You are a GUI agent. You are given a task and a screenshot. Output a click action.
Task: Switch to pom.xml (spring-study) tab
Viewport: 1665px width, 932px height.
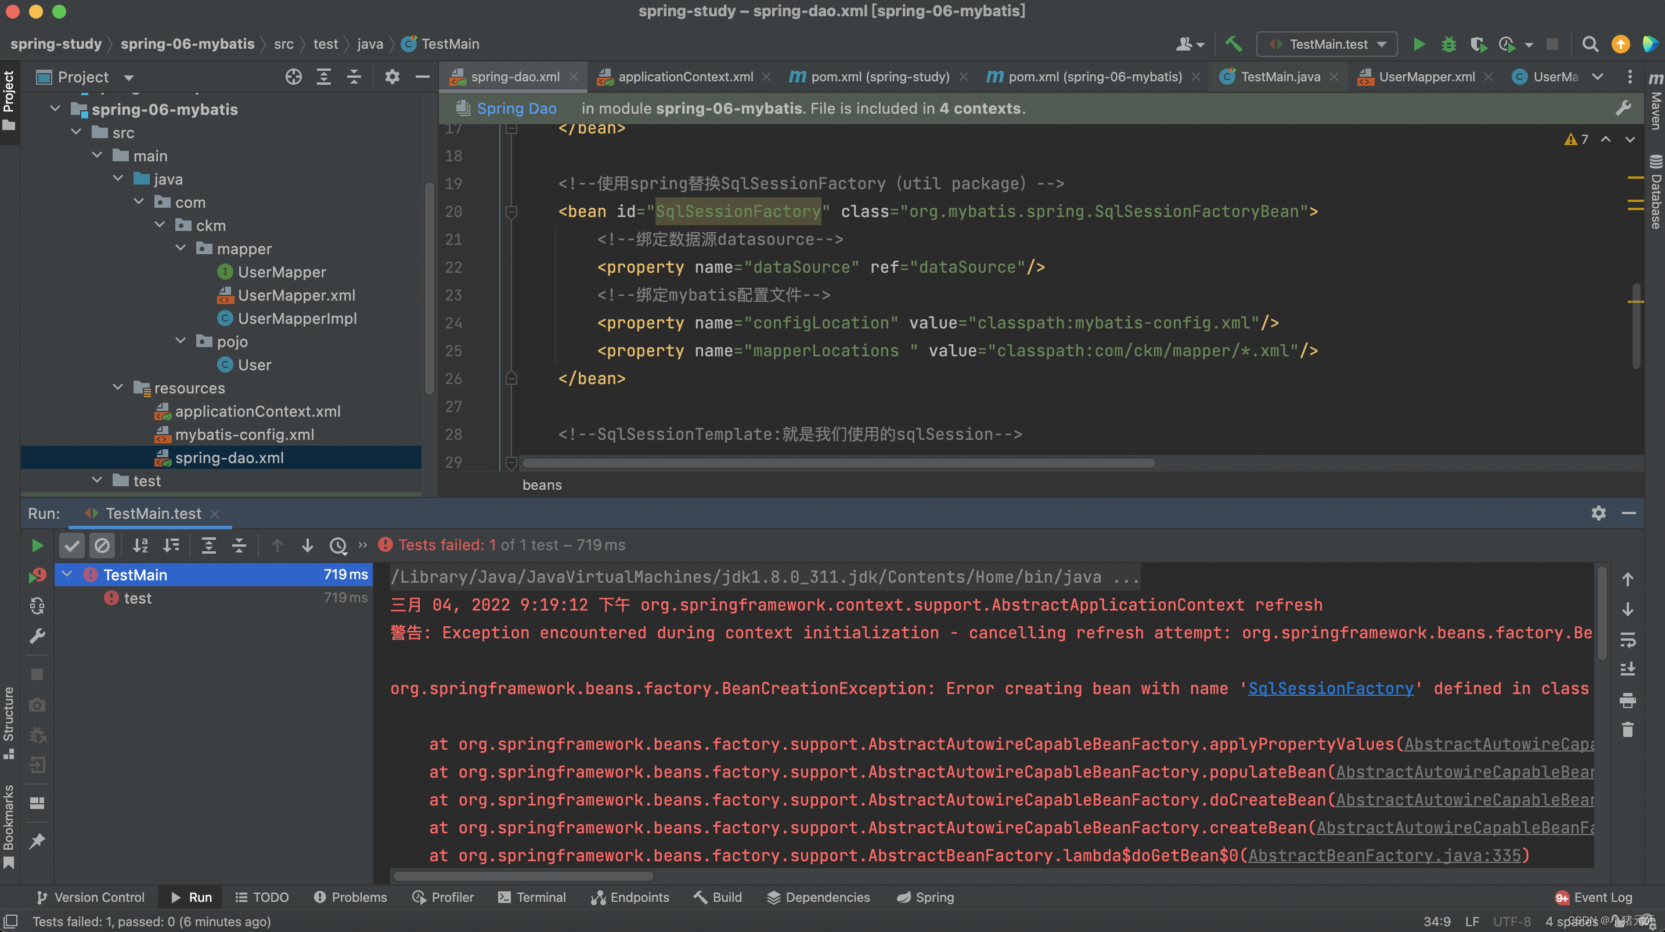(879, 77)
